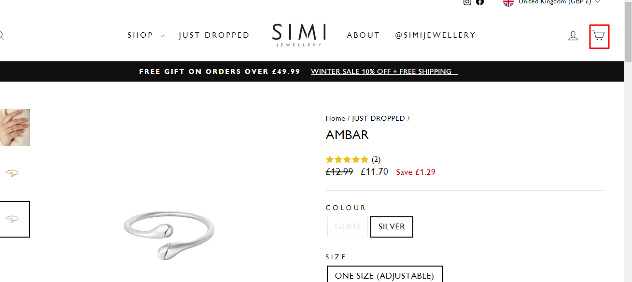Screen dimensions: 632x282
Task: Open the @SIMIJEWELLERY menu link
Action: tap(435, 35)
